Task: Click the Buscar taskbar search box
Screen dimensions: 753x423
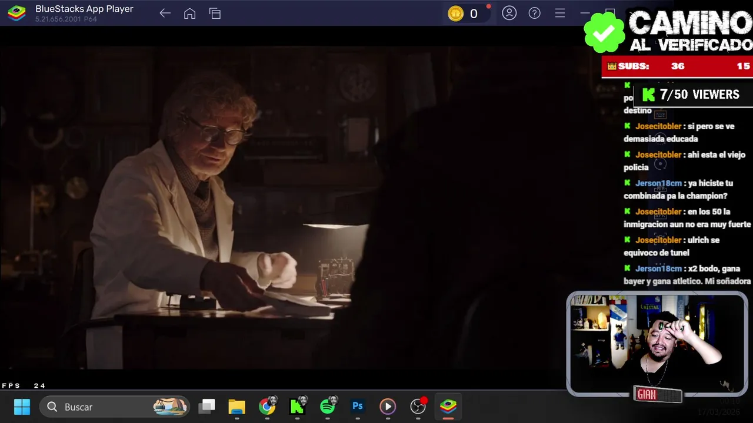Action: [x=115, y=407]
